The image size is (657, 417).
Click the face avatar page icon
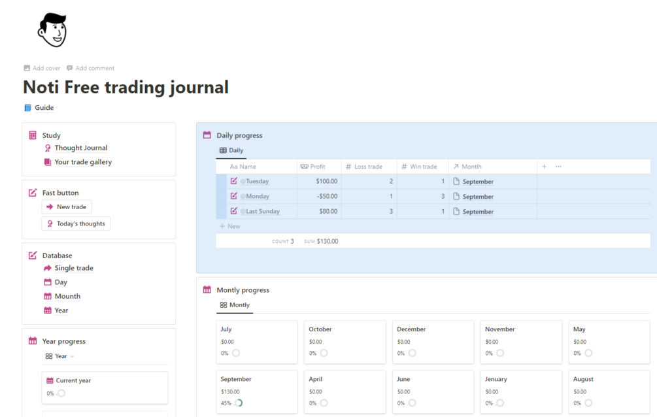52,30
